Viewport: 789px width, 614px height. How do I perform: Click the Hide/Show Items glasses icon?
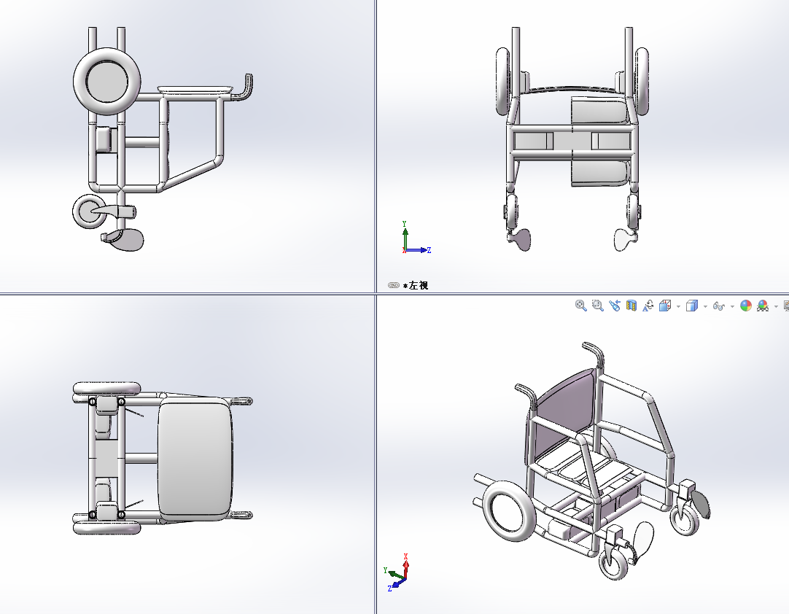[x=719, y=306]
